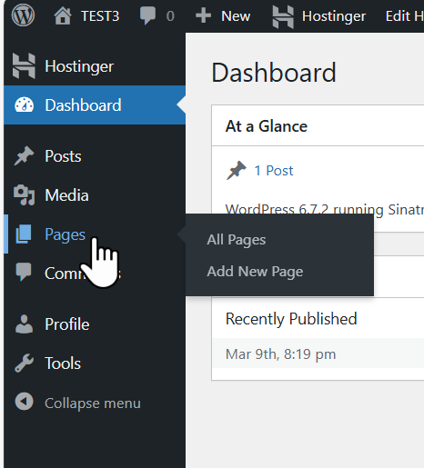Click the At a Glance panel header
Screen dimensions: 424x468
pos(318,126)
